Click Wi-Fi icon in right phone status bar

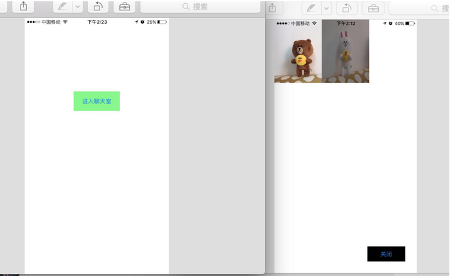(x=315, y=23)
